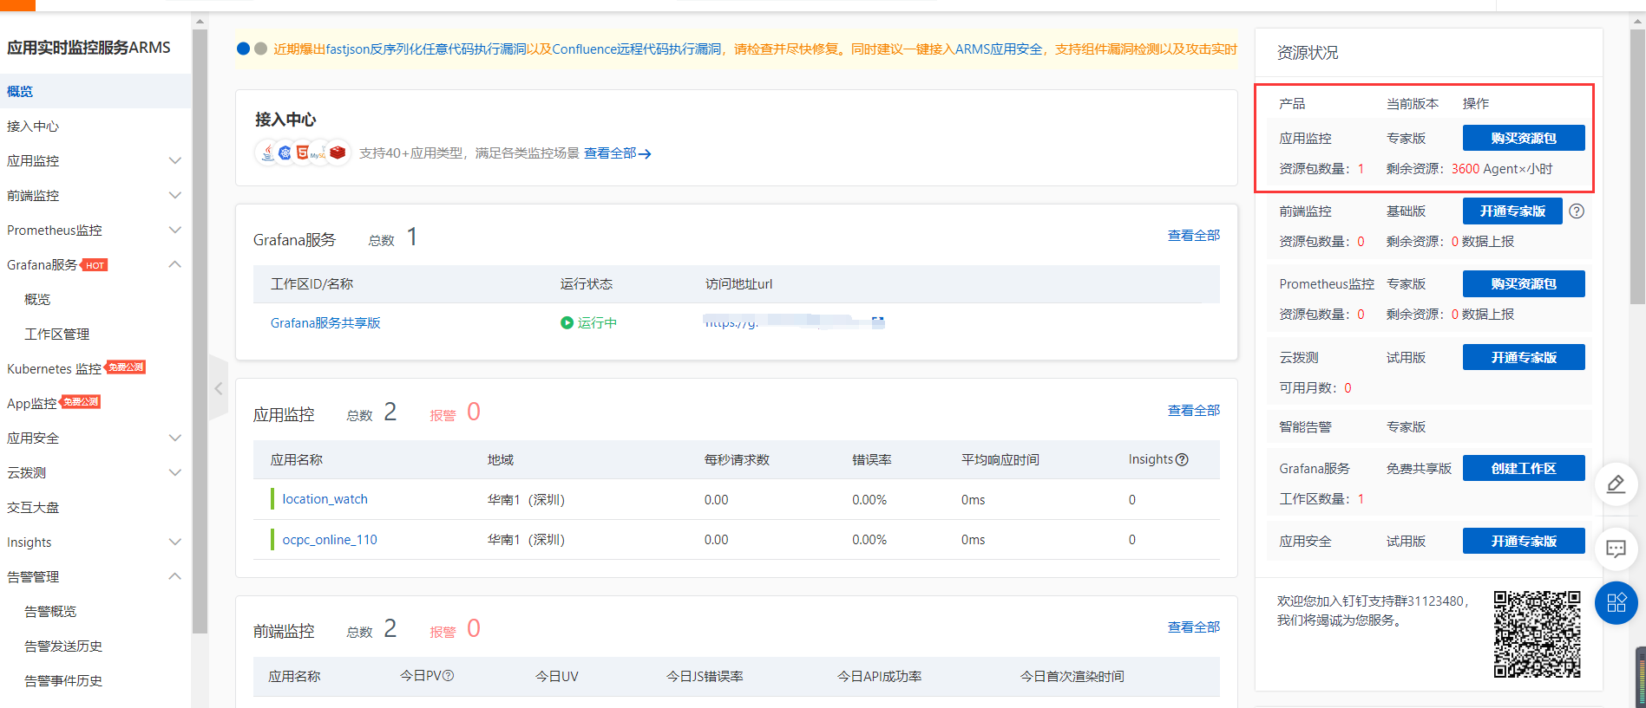This screenshot has height=708, width=1646.
Task: Click the 接入中心 application type icons
Action: point(303,153)
